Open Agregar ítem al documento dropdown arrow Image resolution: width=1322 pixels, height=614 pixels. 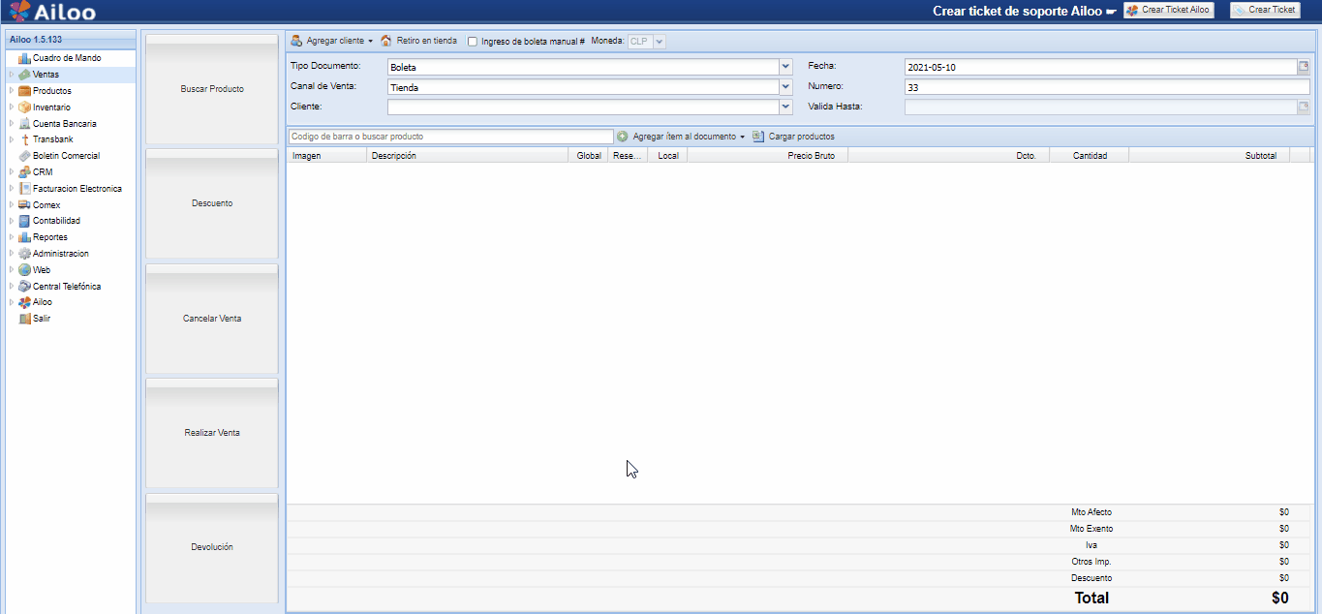point(743,137)
